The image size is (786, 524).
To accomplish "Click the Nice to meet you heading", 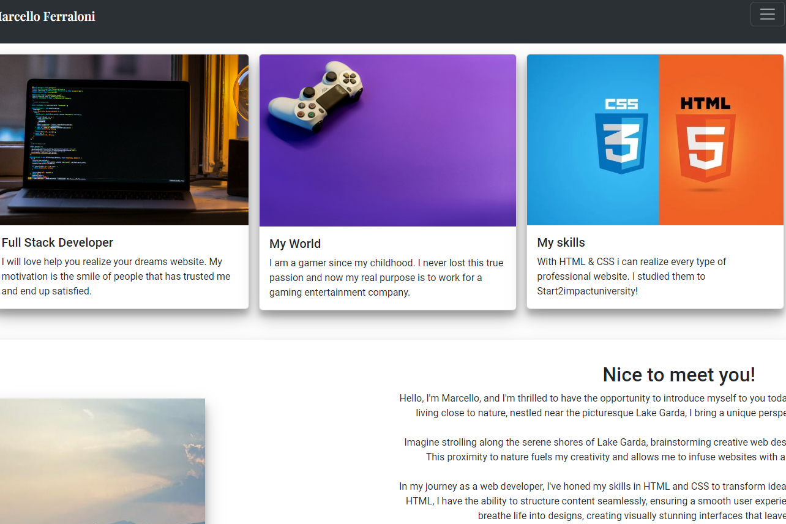I will click(679, 374).
